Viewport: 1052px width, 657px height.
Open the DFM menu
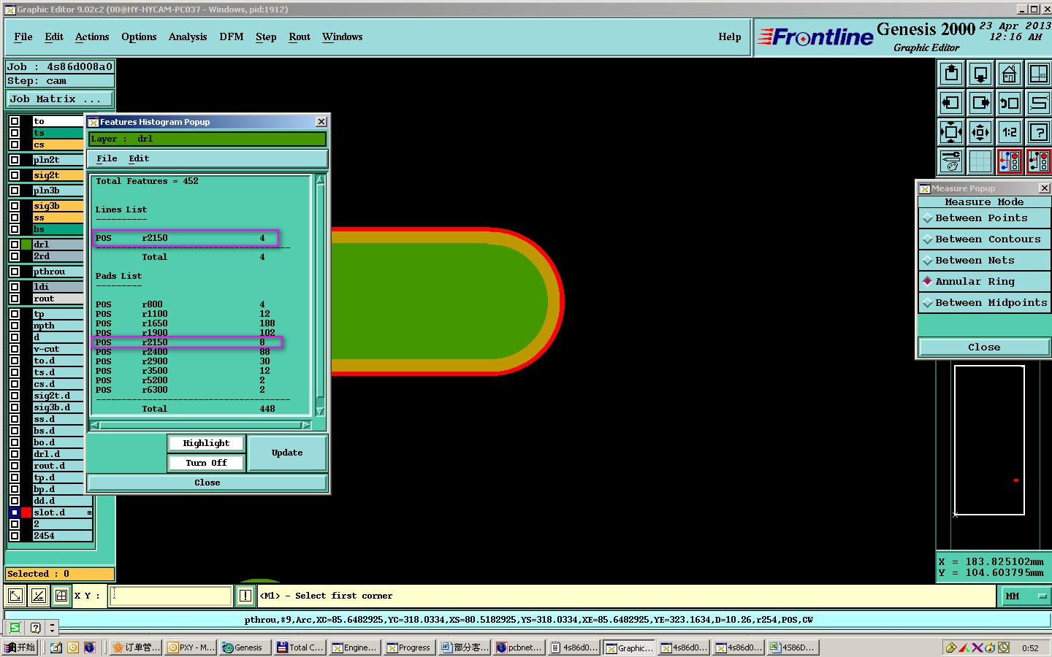(x=232, y=36)
